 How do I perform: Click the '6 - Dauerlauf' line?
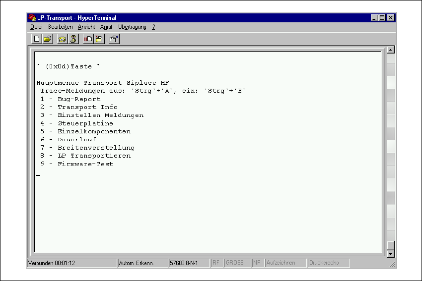coord(68,139)
